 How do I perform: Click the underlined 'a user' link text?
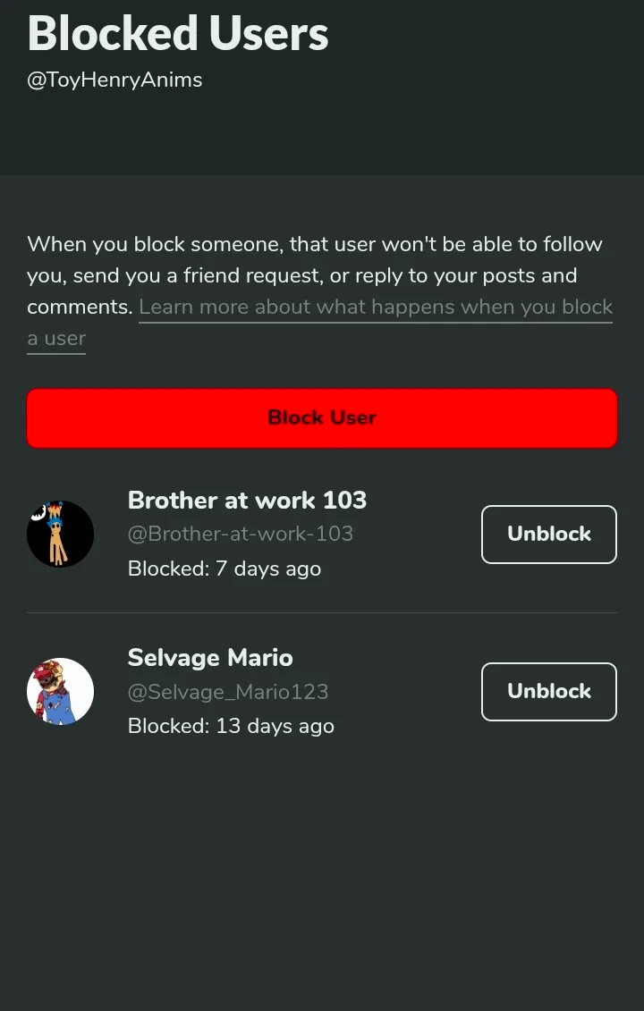point(56,339)
